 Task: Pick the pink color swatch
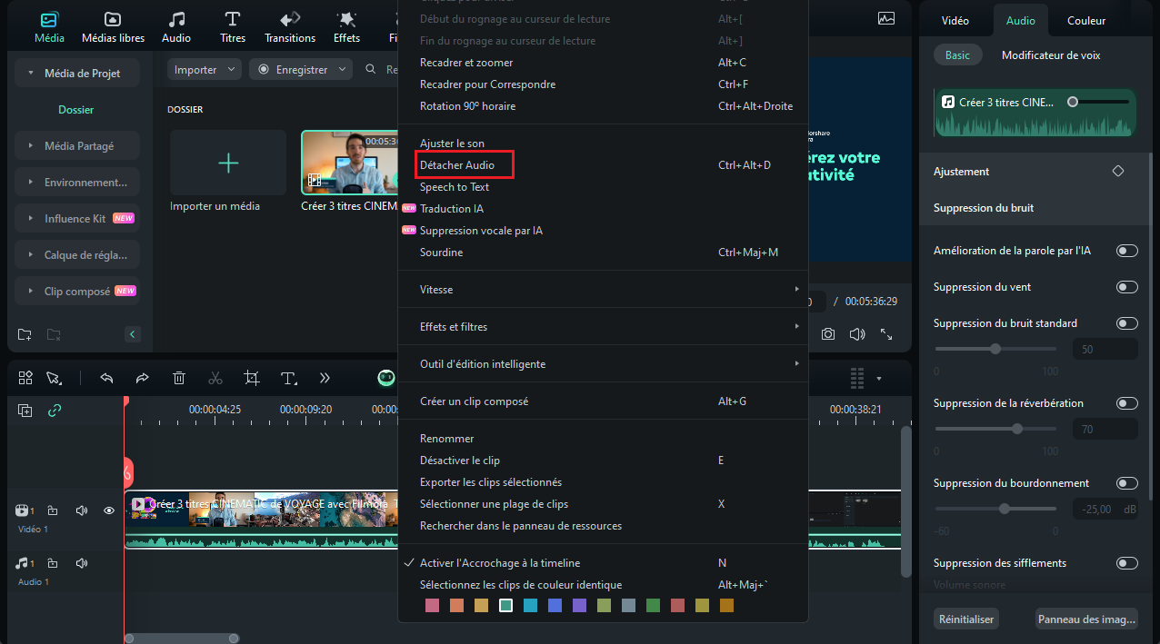pos(432,605)
